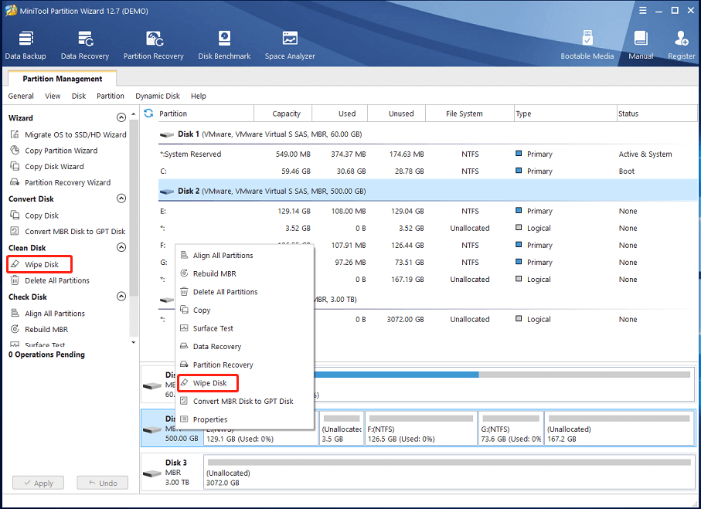Screen dimensions: 701x509
Task: Click Align All Partitions under Check Disk
Action: click(47, 314)
